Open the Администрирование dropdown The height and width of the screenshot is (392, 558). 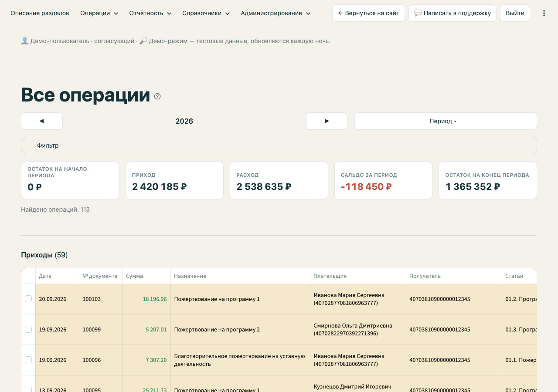[x=276, y=13]
